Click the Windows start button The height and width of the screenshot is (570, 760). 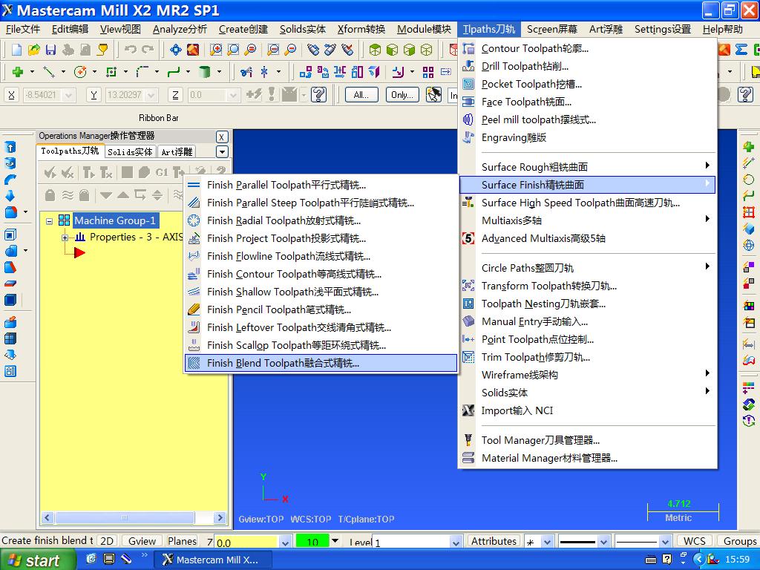coord(38,560)
